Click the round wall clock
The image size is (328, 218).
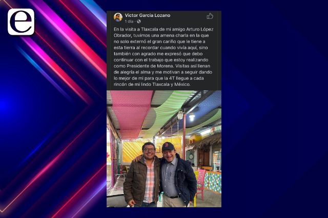click(x=191, y=157)
